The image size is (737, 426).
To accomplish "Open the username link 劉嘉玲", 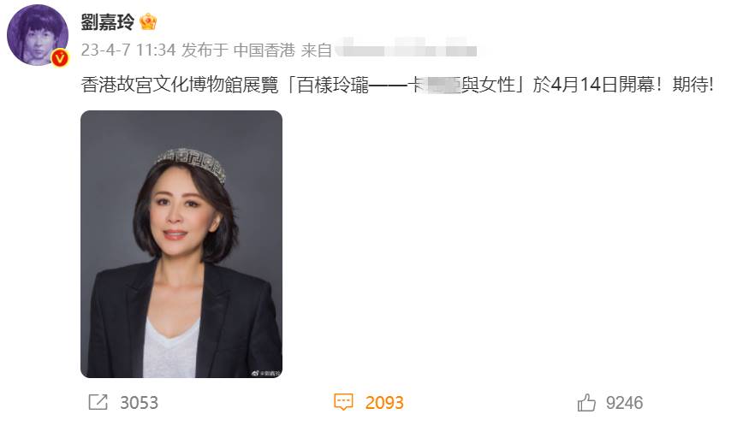I will coord(108,21).
